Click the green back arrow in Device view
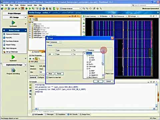 (x=84, y=23)
